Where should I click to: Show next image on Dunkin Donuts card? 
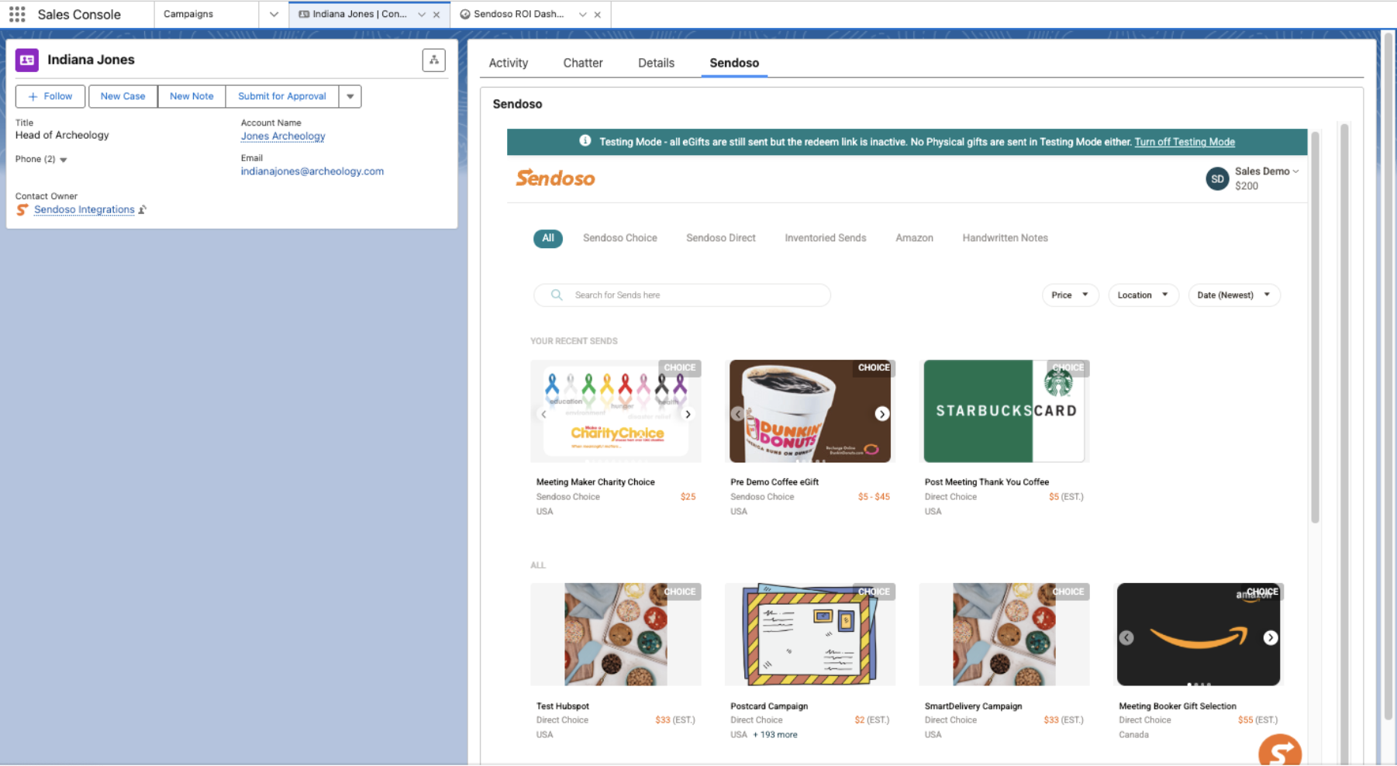(881, 414)
